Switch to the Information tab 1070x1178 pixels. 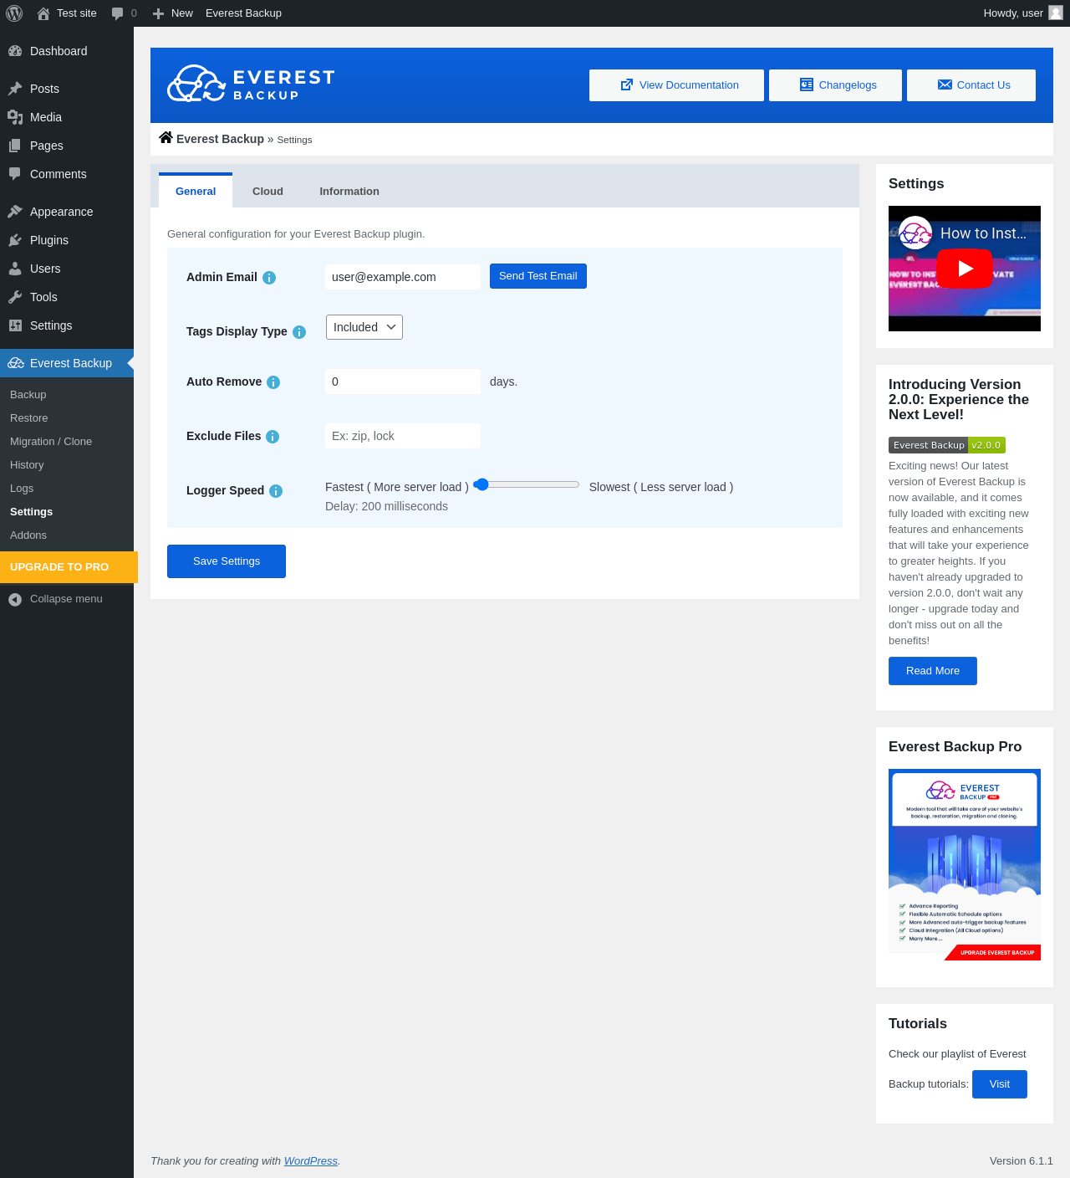(349, 191)
